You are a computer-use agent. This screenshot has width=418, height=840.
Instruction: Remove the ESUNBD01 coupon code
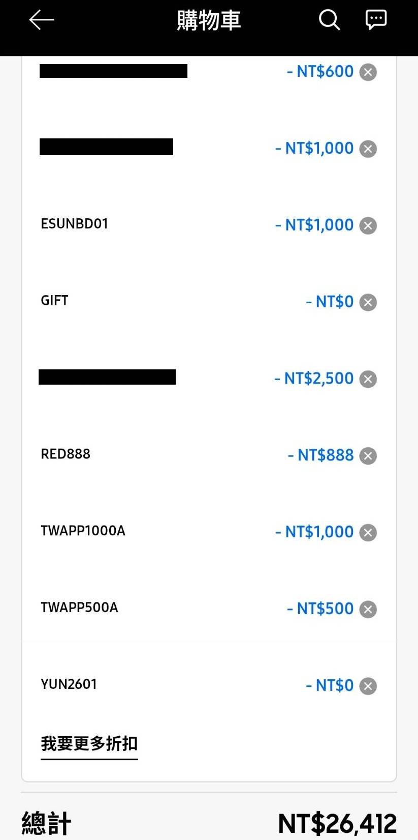[368, 225]
